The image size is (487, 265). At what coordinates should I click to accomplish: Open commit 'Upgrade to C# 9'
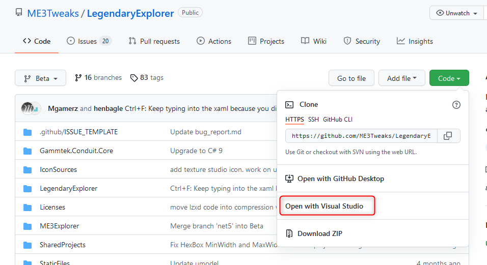coord(196,151)
